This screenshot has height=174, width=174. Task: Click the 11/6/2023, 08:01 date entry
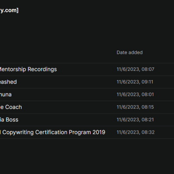click(135, 94)
